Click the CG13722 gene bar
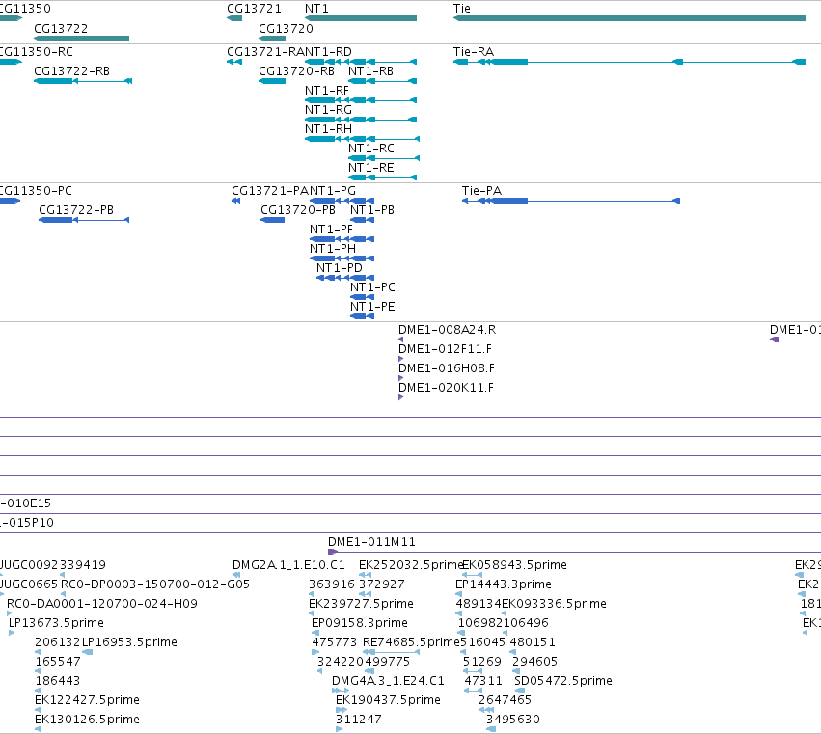821x734 pixels. click(81, 39)
